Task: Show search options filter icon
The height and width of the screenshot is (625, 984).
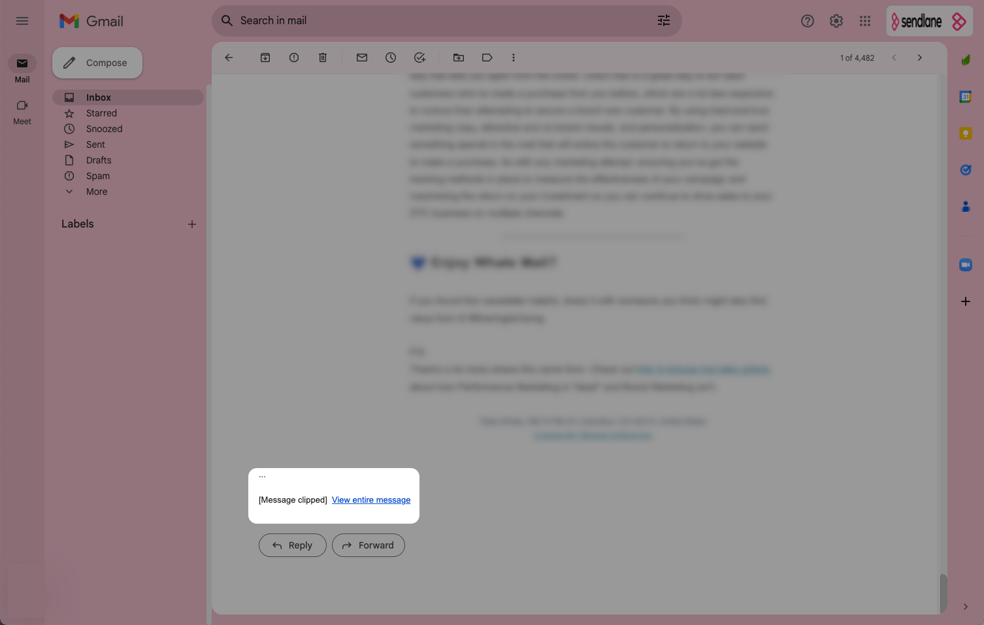Action: pos(664,21)
